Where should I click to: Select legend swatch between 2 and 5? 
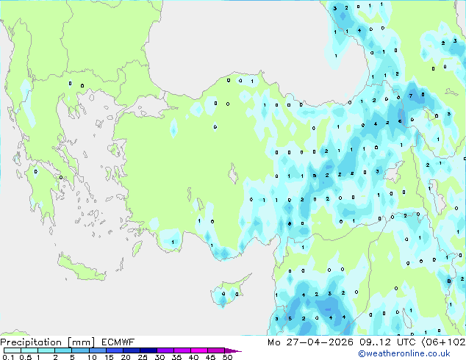coord(63,350)
